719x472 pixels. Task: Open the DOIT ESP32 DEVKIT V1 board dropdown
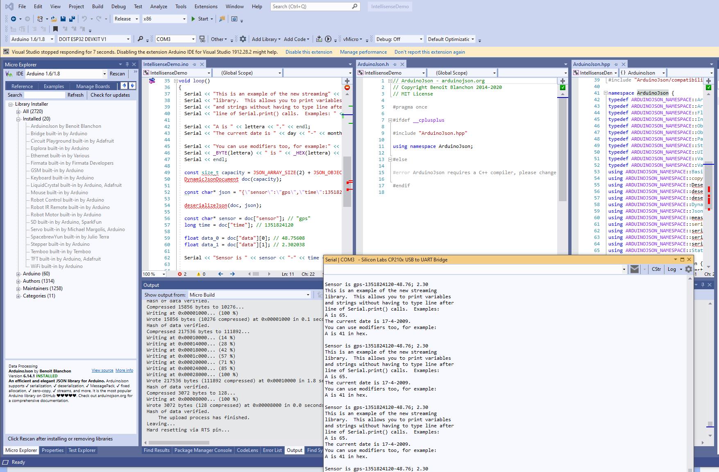(x=94, y=39)
